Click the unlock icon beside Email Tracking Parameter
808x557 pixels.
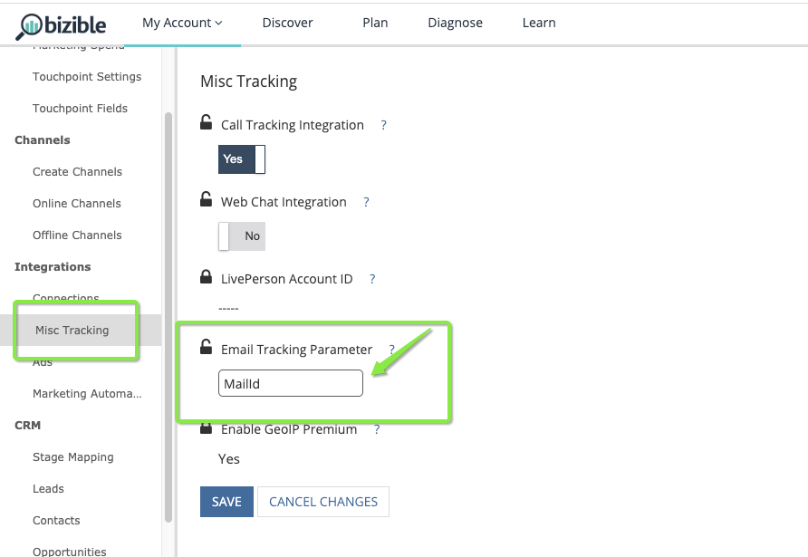207,347
